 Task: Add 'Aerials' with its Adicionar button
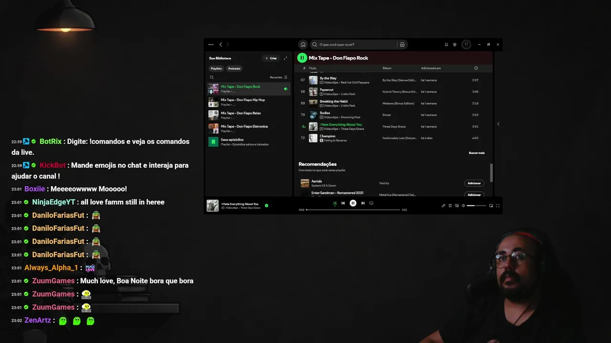coord(474,183)
